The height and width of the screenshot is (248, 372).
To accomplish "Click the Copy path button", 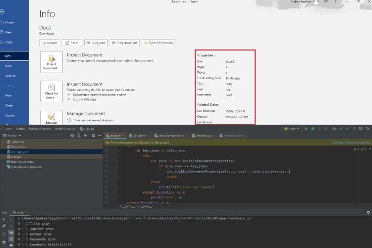I will coord(96,43).
